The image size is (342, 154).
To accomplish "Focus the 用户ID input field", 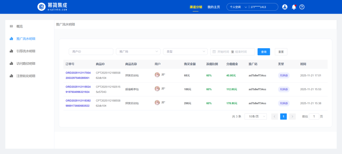I will pos(91,52).
